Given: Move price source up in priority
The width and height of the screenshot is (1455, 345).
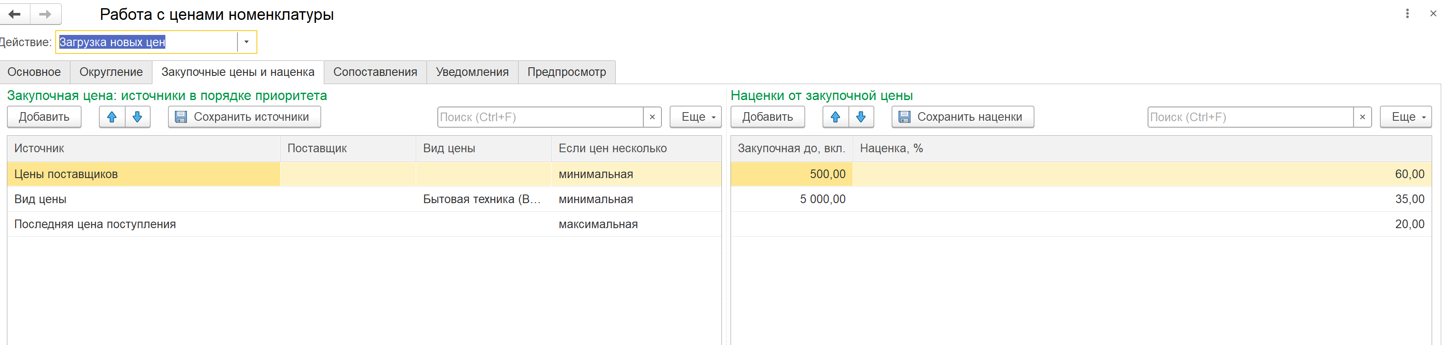Looking at the screenshot, I should point(112,117).
